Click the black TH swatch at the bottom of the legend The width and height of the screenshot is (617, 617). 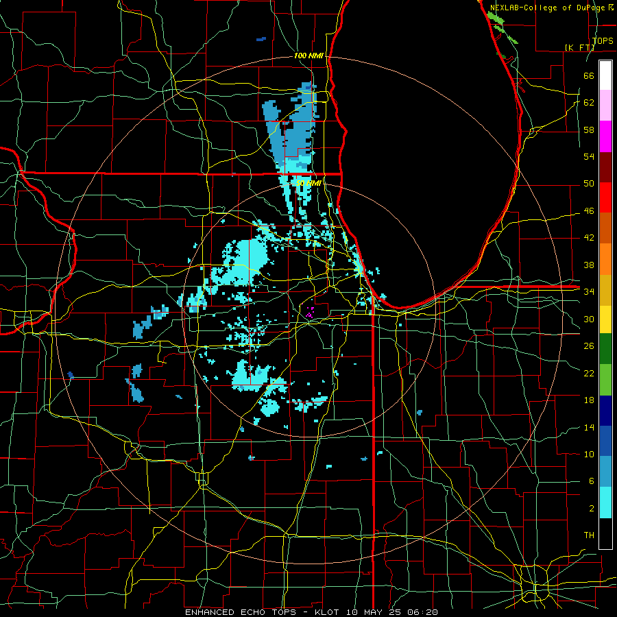pyautogui.click(x=605, y=533)
